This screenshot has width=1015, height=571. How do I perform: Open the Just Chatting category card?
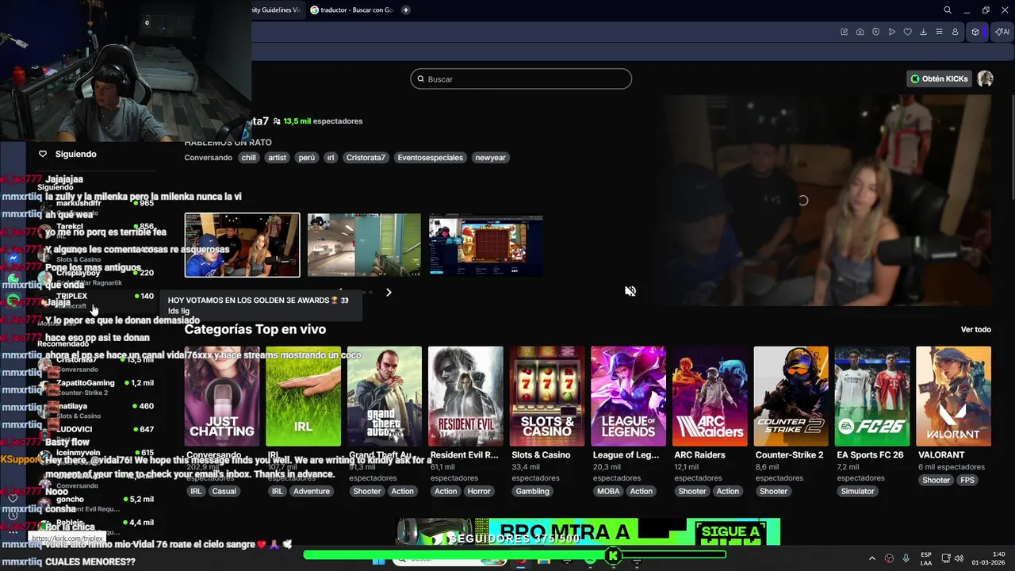pos(222,397)
